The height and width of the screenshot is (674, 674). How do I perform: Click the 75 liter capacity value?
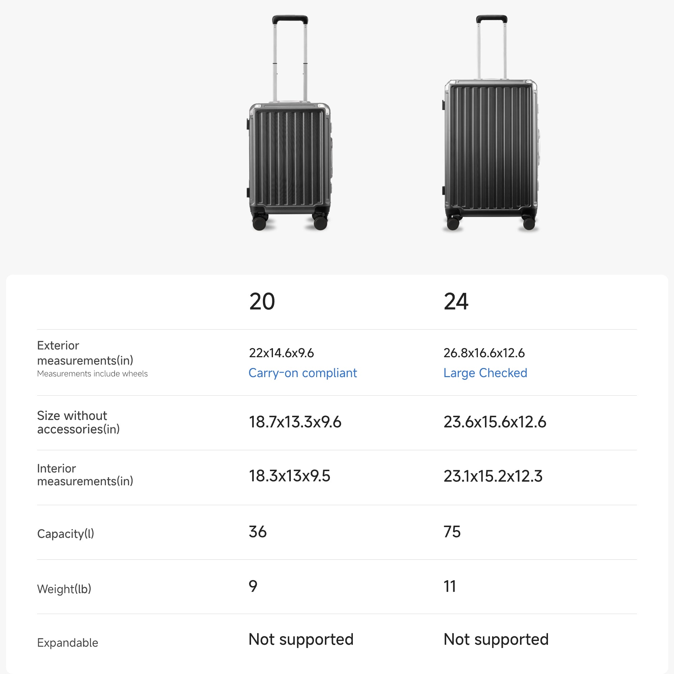452,532
